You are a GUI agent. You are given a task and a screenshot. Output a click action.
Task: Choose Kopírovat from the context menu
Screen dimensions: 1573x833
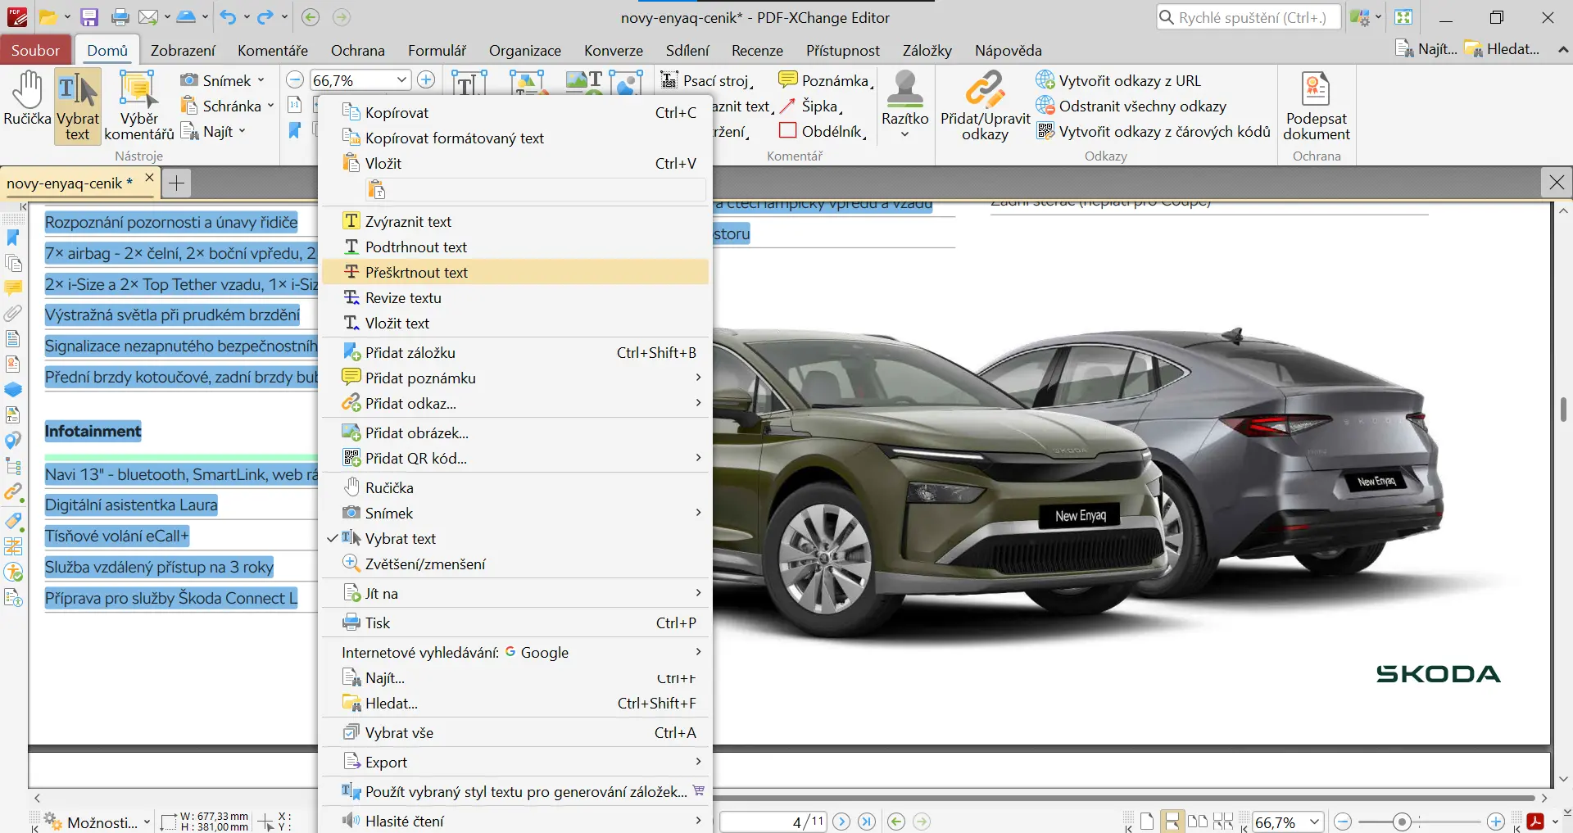tap(515, 112)
